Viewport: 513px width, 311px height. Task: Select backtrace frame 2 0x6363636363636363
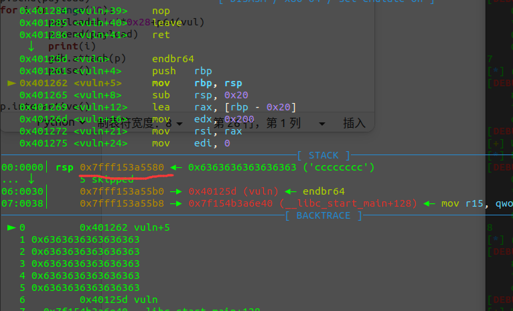pyautogui.click(x=80, y=252)
